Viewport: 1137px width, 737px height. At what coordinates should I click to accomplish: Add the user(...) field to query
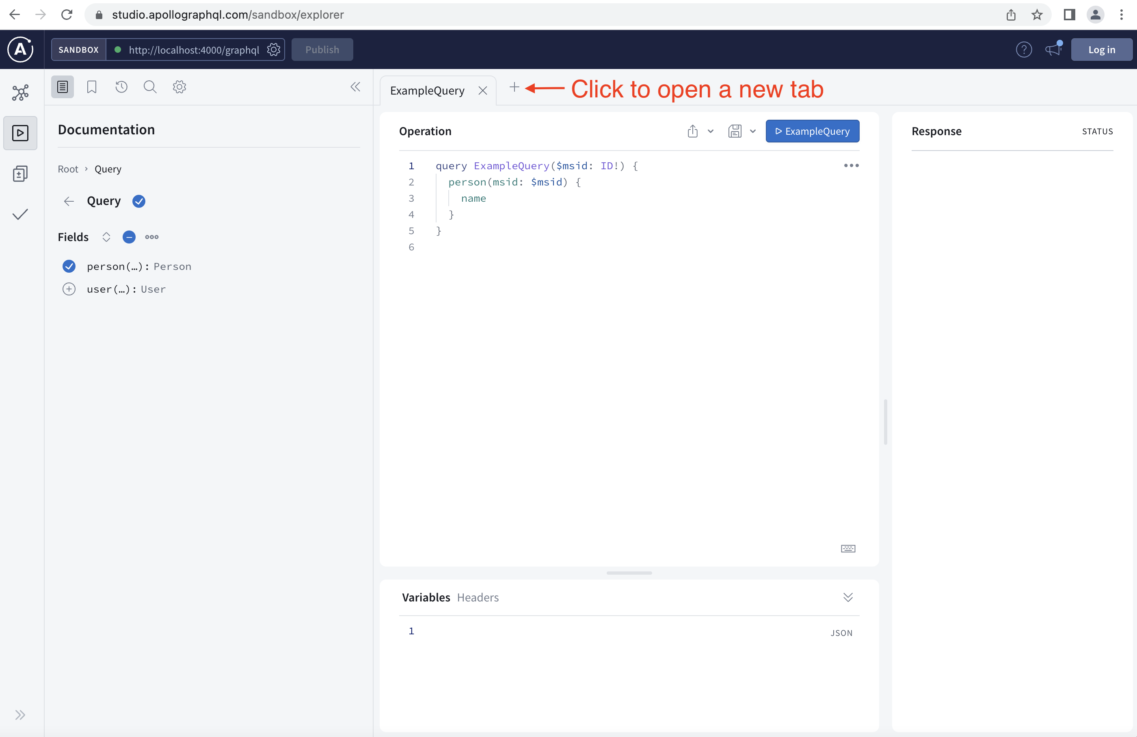69,289
